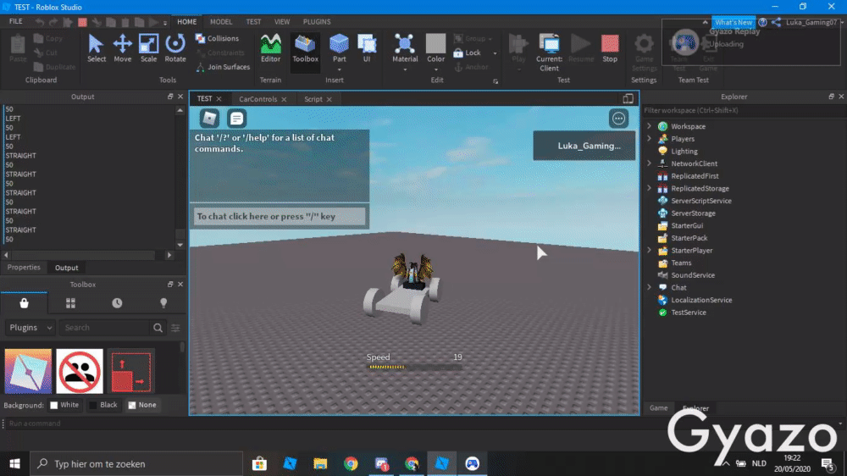Open the three-dots menu in viewport
Viewport: 847px width, 476px height.
click(x=618, y=119)
